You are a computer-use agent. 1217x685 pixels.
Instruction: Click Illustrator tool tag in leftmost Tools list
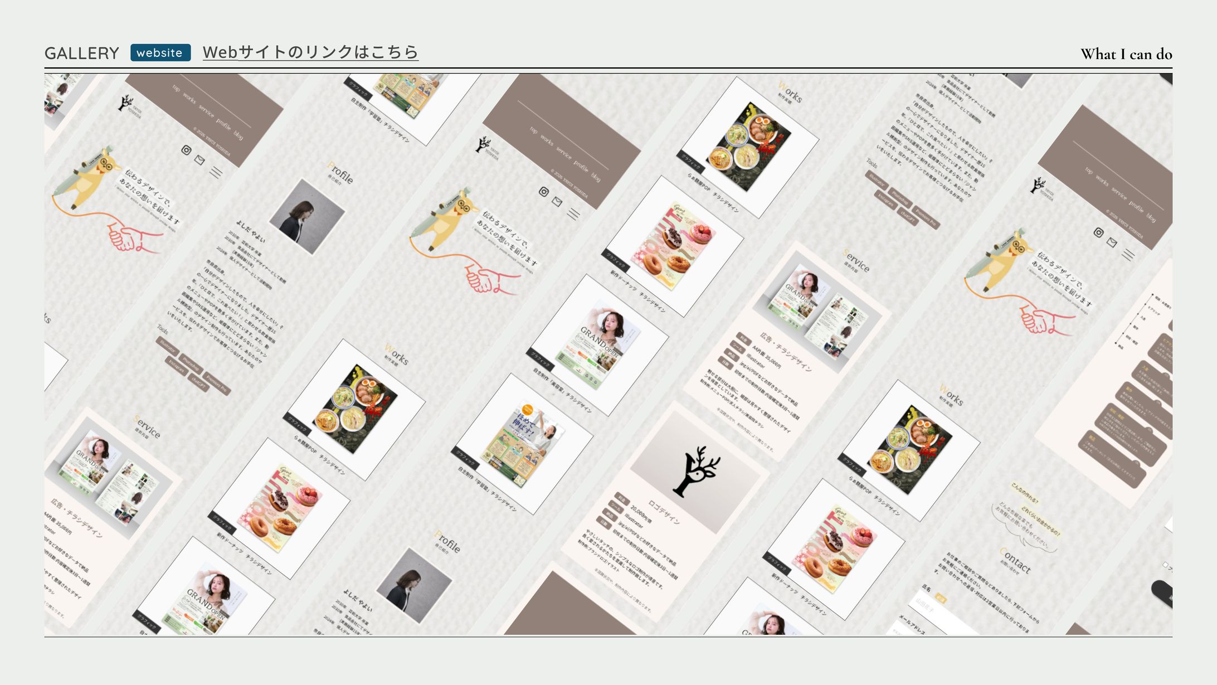pos(167,346)
